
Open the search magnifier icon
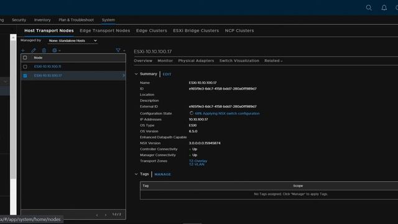(369, 7)
